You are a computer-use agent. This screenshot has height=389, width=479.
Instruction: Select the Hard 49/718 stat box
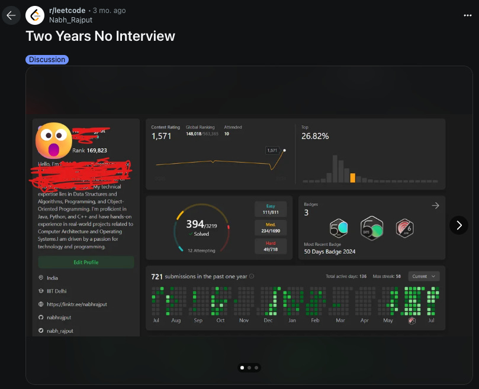(x=271, y=246)
